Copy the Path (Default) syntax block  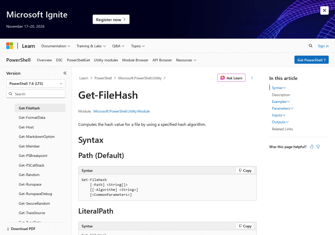coord(245,170)
